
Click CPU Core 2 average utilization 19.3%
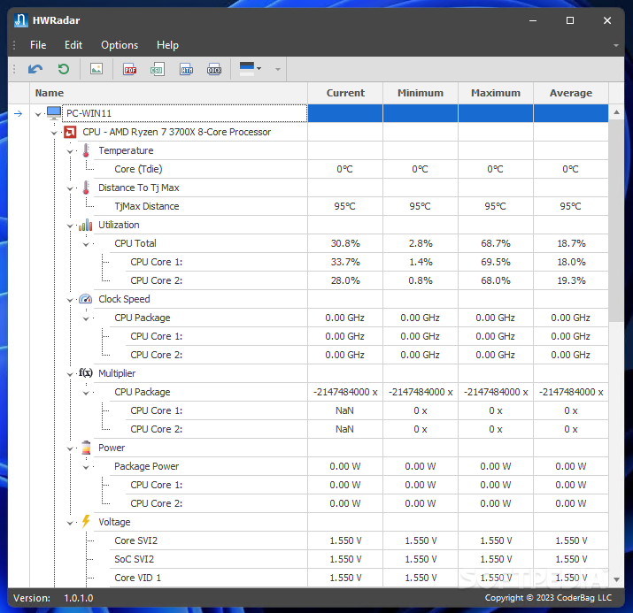(x=571, y=280)
